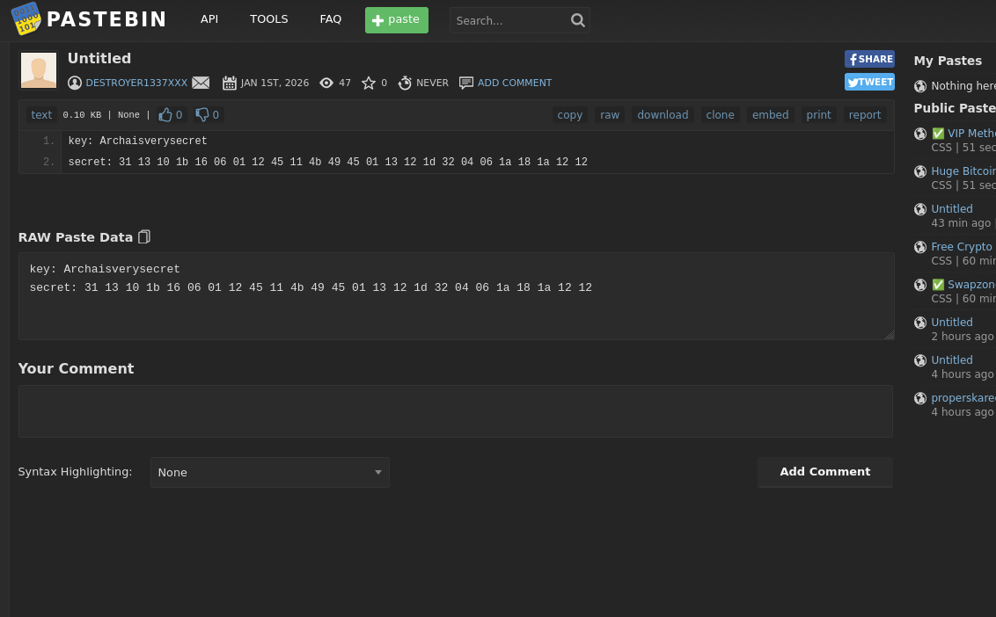Click the raw view toolbar button
Image resolution: width=996 pixels, height=617 pixels.
[610, 115]
